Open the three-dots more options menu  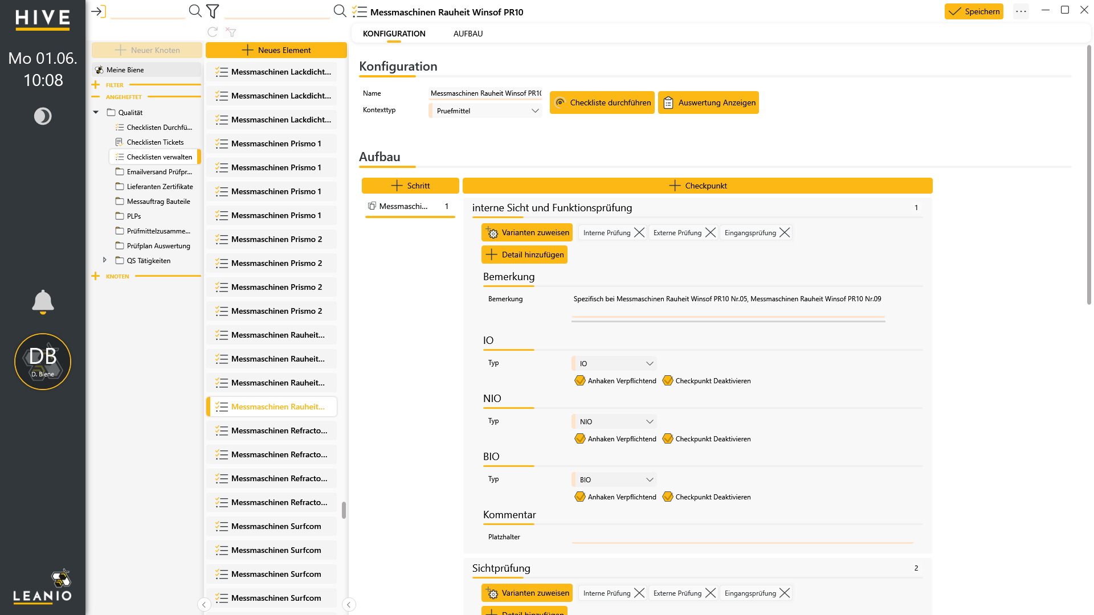(1021, 11)
